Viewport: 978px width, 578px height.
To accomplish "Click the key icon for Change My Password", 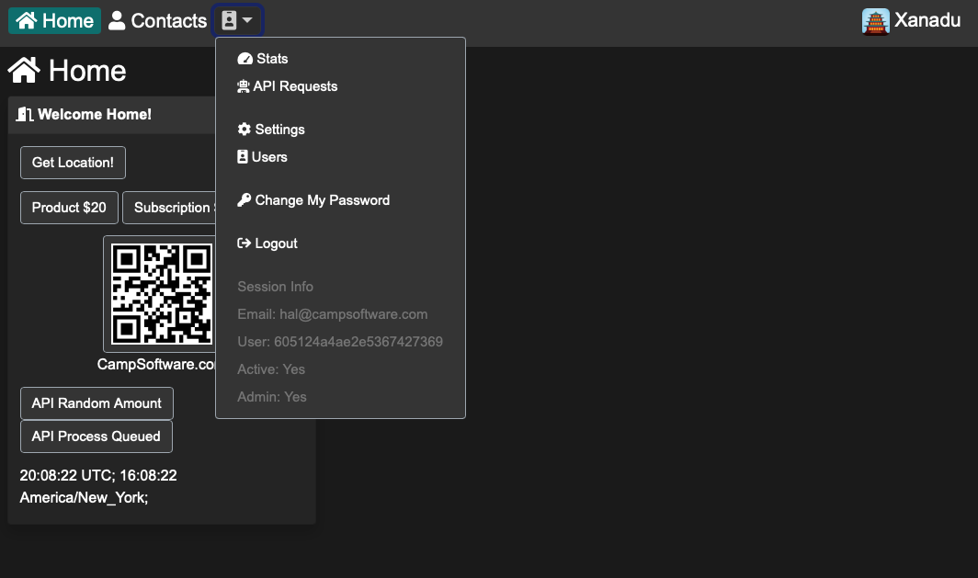I will (244, 199).
